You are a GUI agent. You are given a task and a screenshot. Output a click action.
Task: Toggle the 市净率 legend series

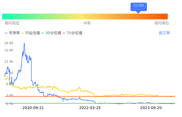[x=12, y=33]
